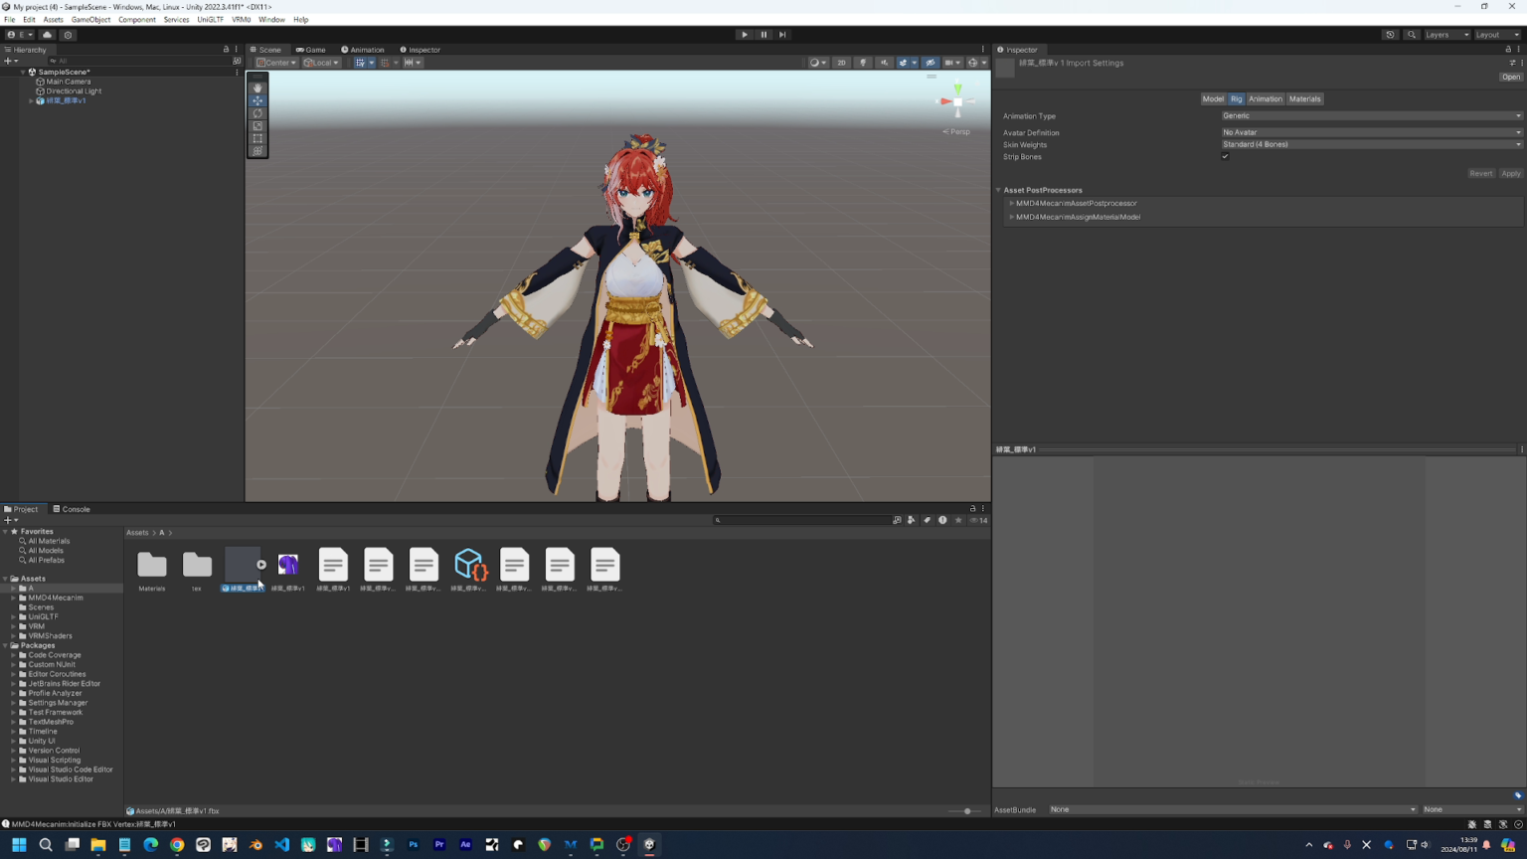Image resolution: width=1527 pixels, height=859 pixels.
Task: Open the Animation Type dropdown showing Generic
Action: [1372, 115]
